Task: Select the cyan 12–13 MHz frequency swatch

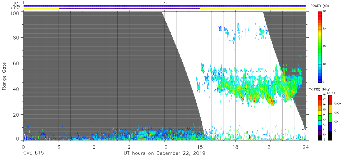Action: (x=320, y=122)
